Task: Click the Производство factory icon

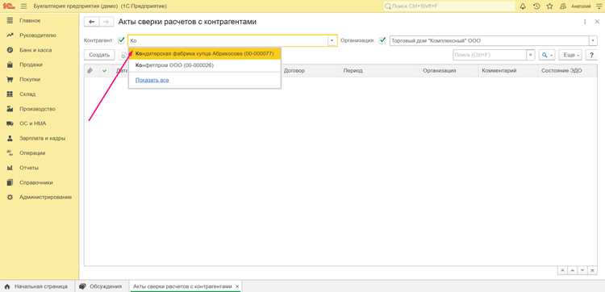Action: tap(10, 109)
